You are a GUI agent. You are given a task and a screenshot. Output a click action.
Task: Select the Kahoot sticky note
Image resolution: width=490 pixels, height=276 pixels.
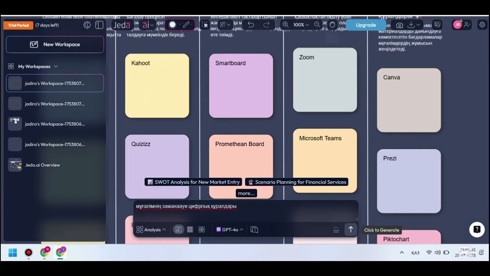pyautogui.click(x=157, y=86)
